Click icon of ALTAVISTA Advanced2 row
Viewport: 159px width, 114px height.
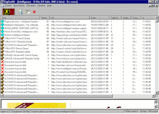coord(2,75)
